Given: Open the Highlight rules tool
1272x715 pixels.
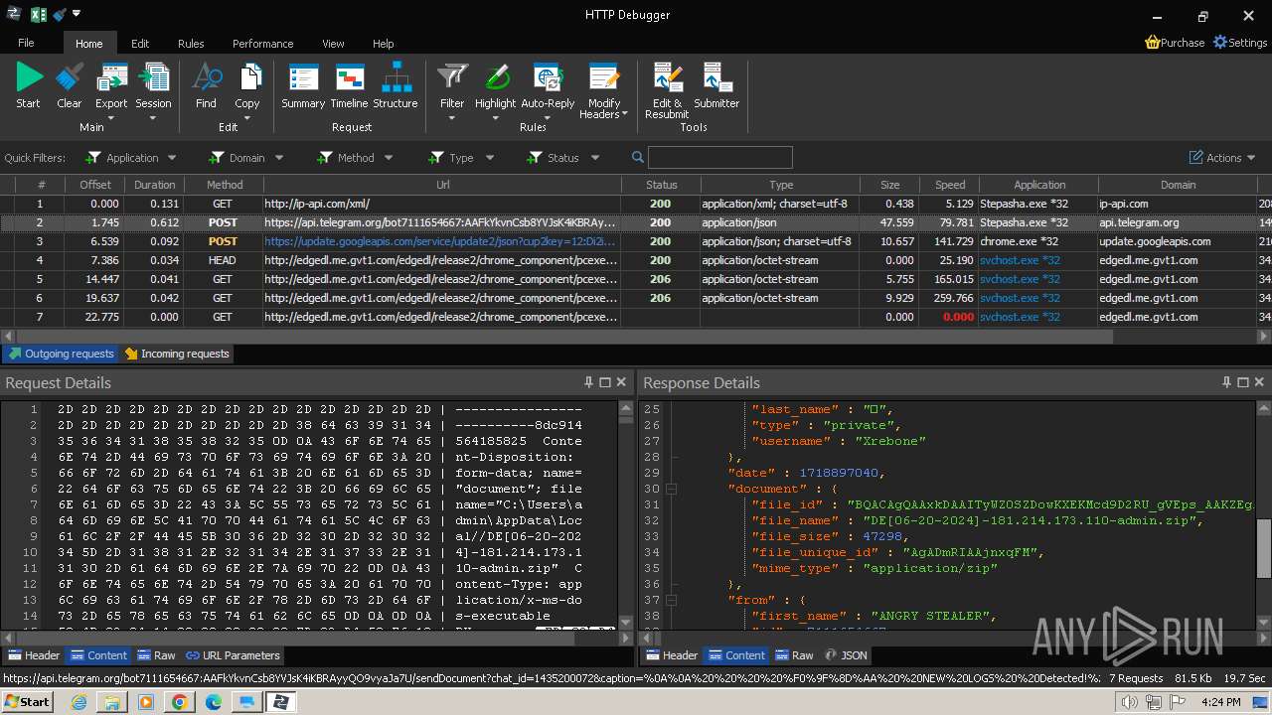Looking at the screenshot, I should tap(495, 85).
